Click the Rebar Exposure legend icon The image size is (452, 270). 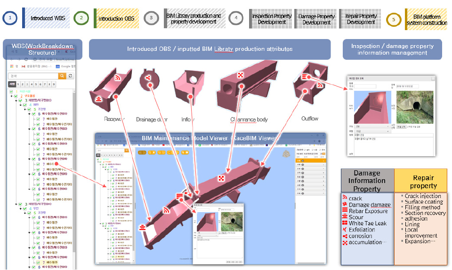[x=345, y=210]
